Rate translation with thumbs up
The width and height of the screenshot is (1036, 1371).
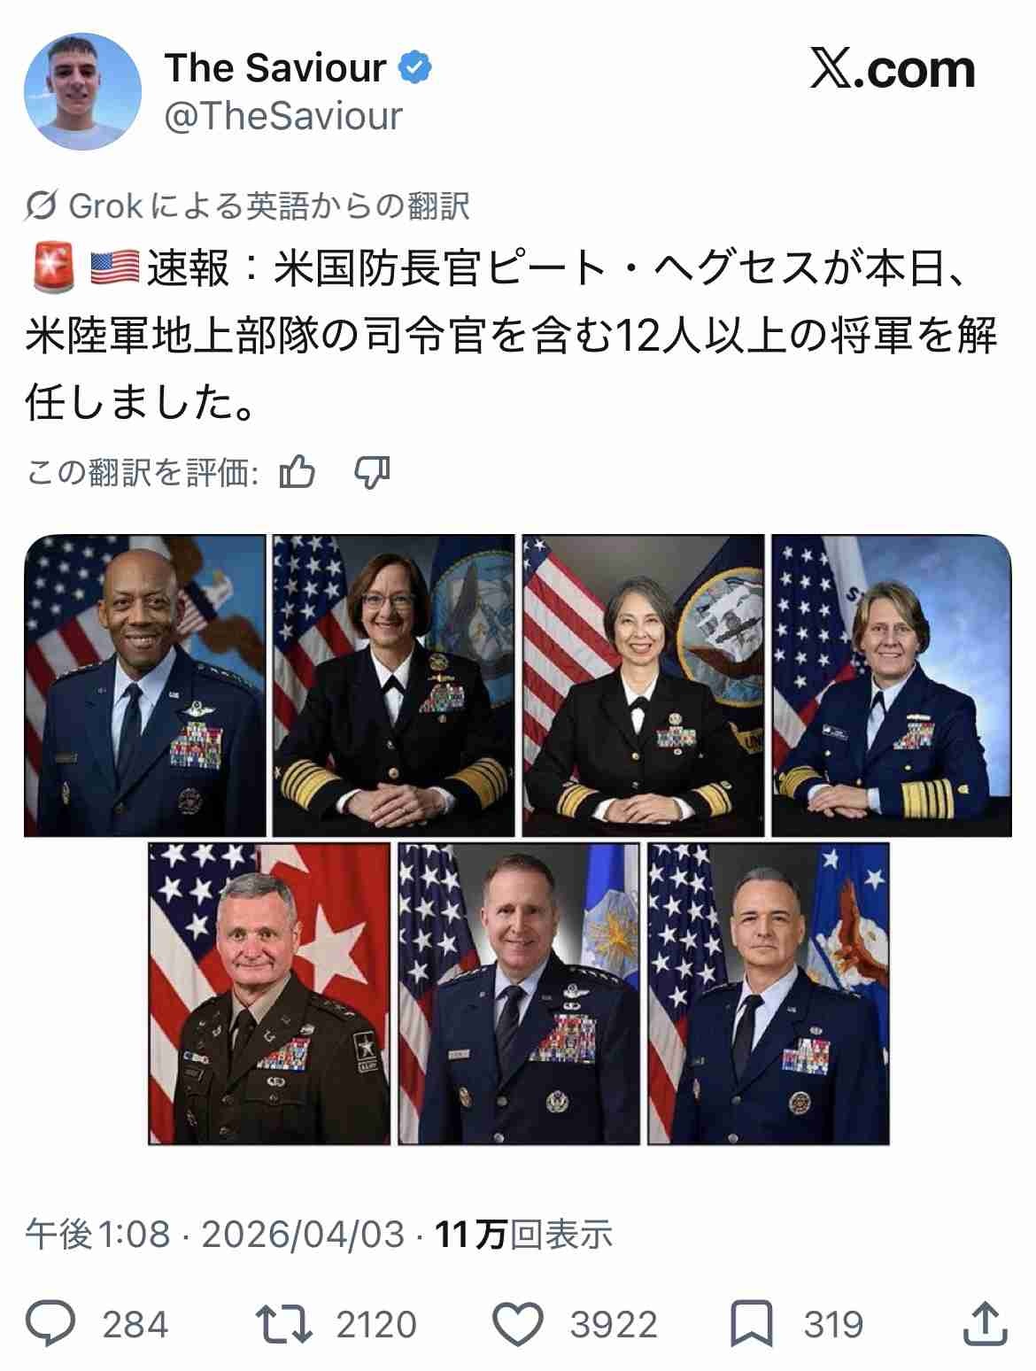[297, 473]
